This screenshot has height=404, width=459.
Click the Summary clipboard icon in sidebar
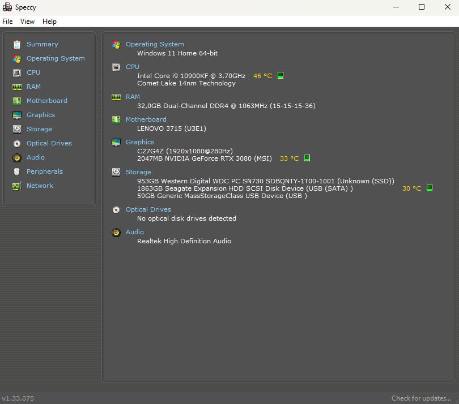tap(17, 45)
